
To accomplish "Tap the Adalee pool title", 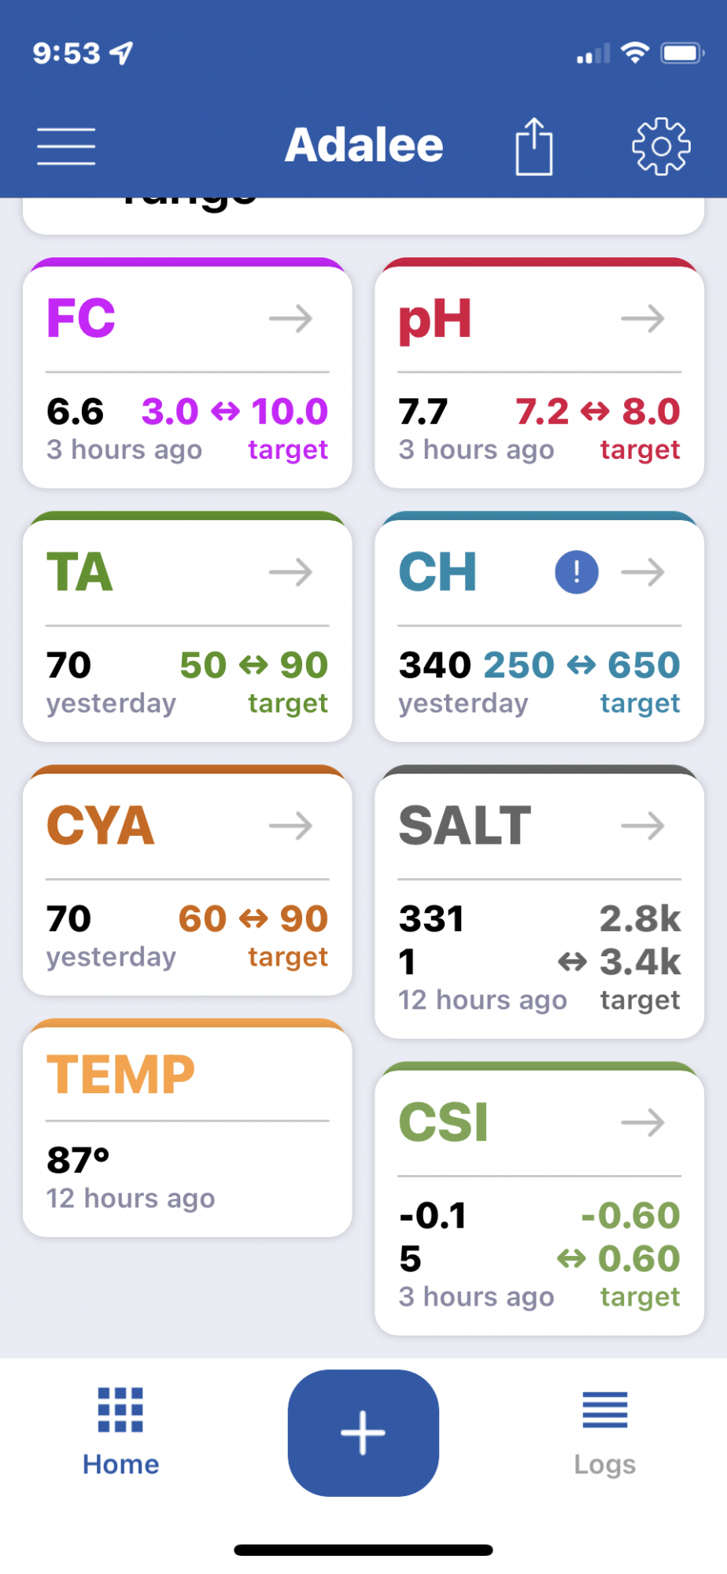I will [364, 146].
